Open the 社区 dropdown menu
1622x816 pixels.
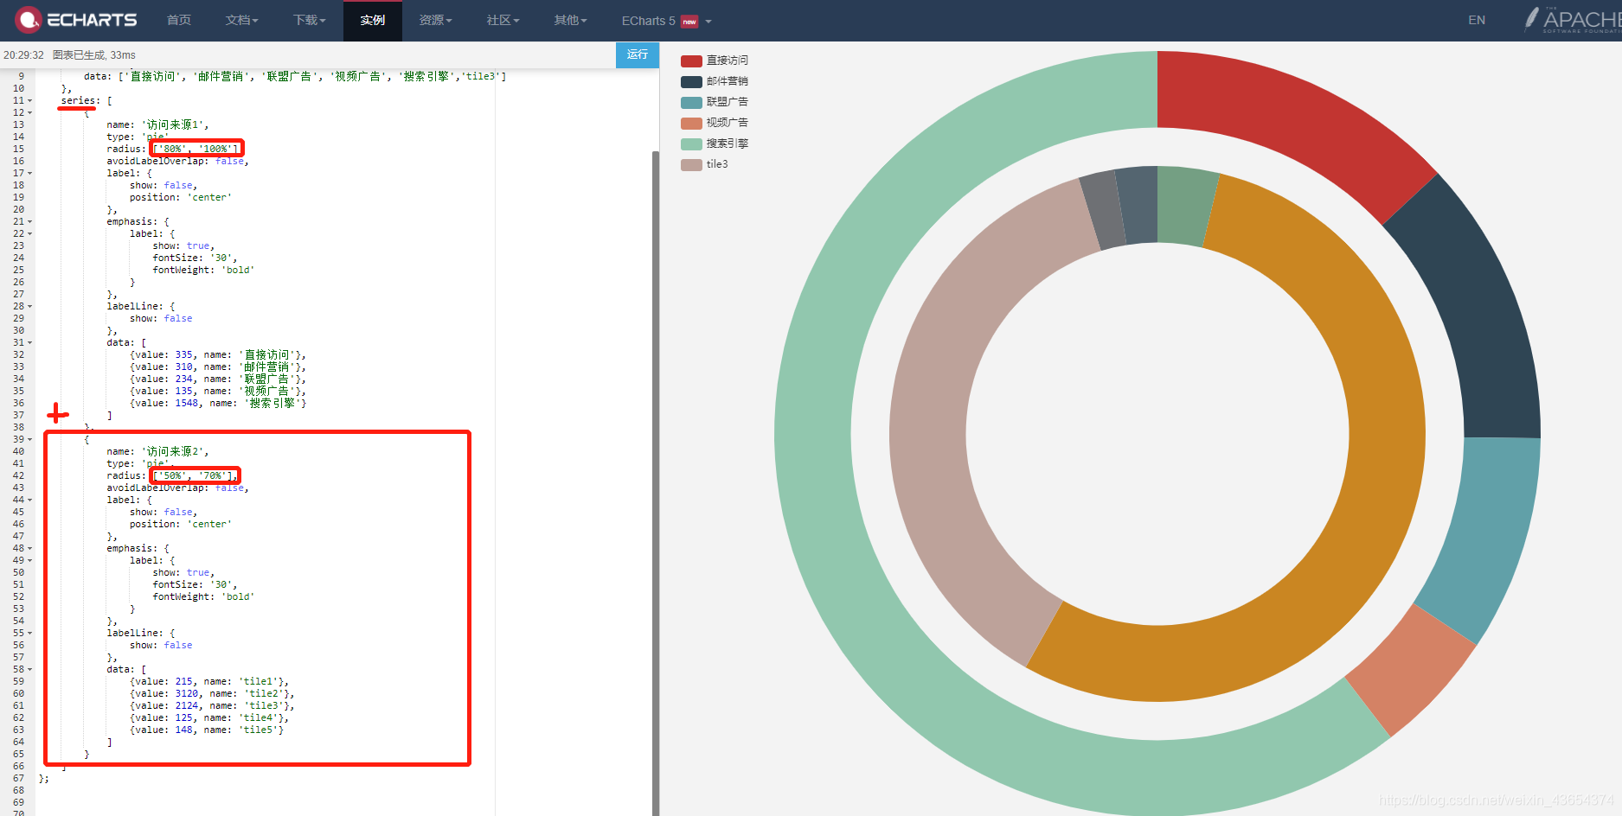pyautogui.click(x=503, y=20)
